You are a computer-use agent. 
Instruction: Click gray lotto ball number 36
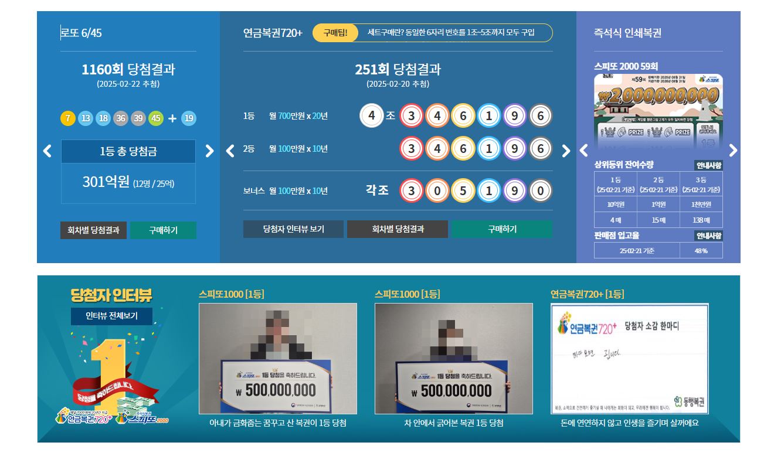pyautogui.click(x=121, y=118)
